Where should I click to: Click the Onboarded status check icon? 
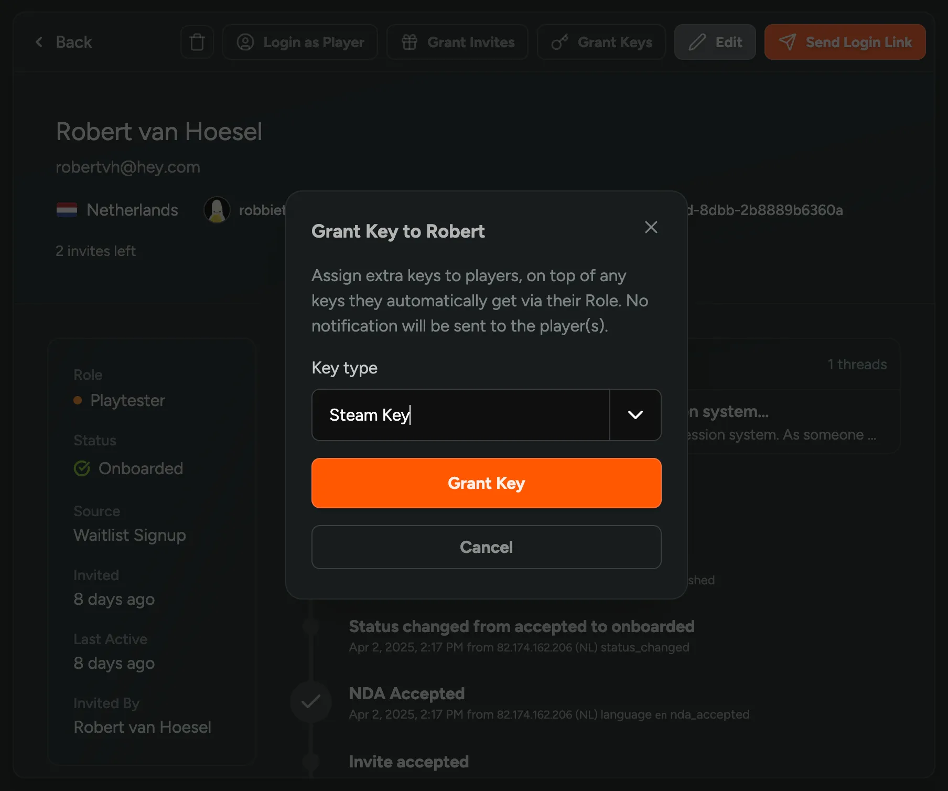point(81,468)
